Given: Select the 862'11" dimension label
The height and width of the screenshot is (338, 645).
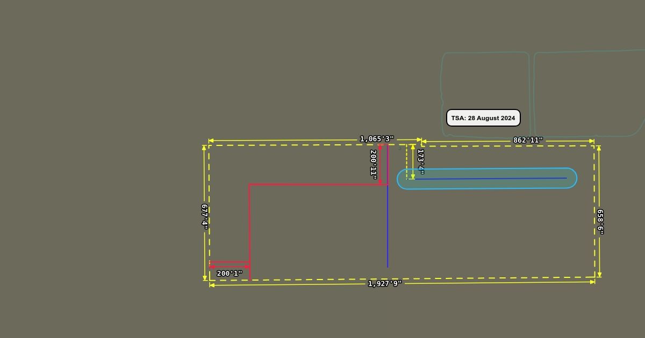Looking at the screenshot, I should pos(528,141).
